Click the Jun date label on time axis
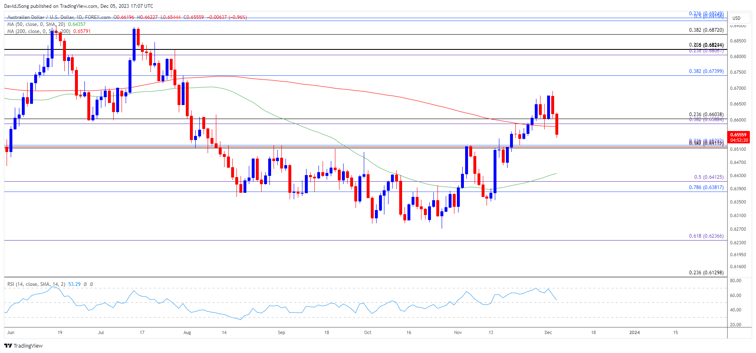The height and width of the screenshot is (353, 756). pyautogui.click(x=11, y=332)
